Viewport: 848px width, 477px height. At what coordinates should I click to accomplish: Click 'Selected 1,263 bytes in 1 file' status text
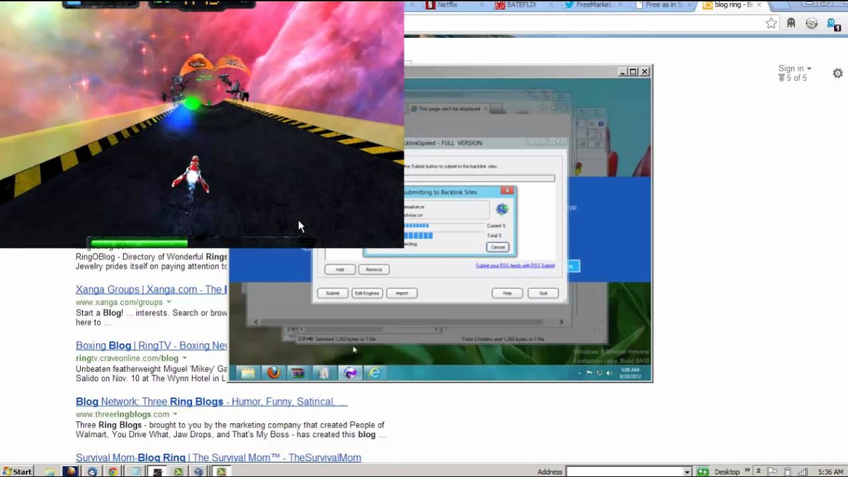[x=344, y=339]
